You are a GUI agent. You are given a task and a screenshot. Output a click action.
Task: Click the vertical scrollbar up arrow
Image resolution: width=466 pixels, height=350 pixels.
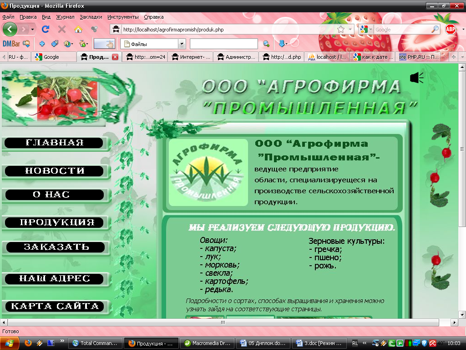coord(462,67)
